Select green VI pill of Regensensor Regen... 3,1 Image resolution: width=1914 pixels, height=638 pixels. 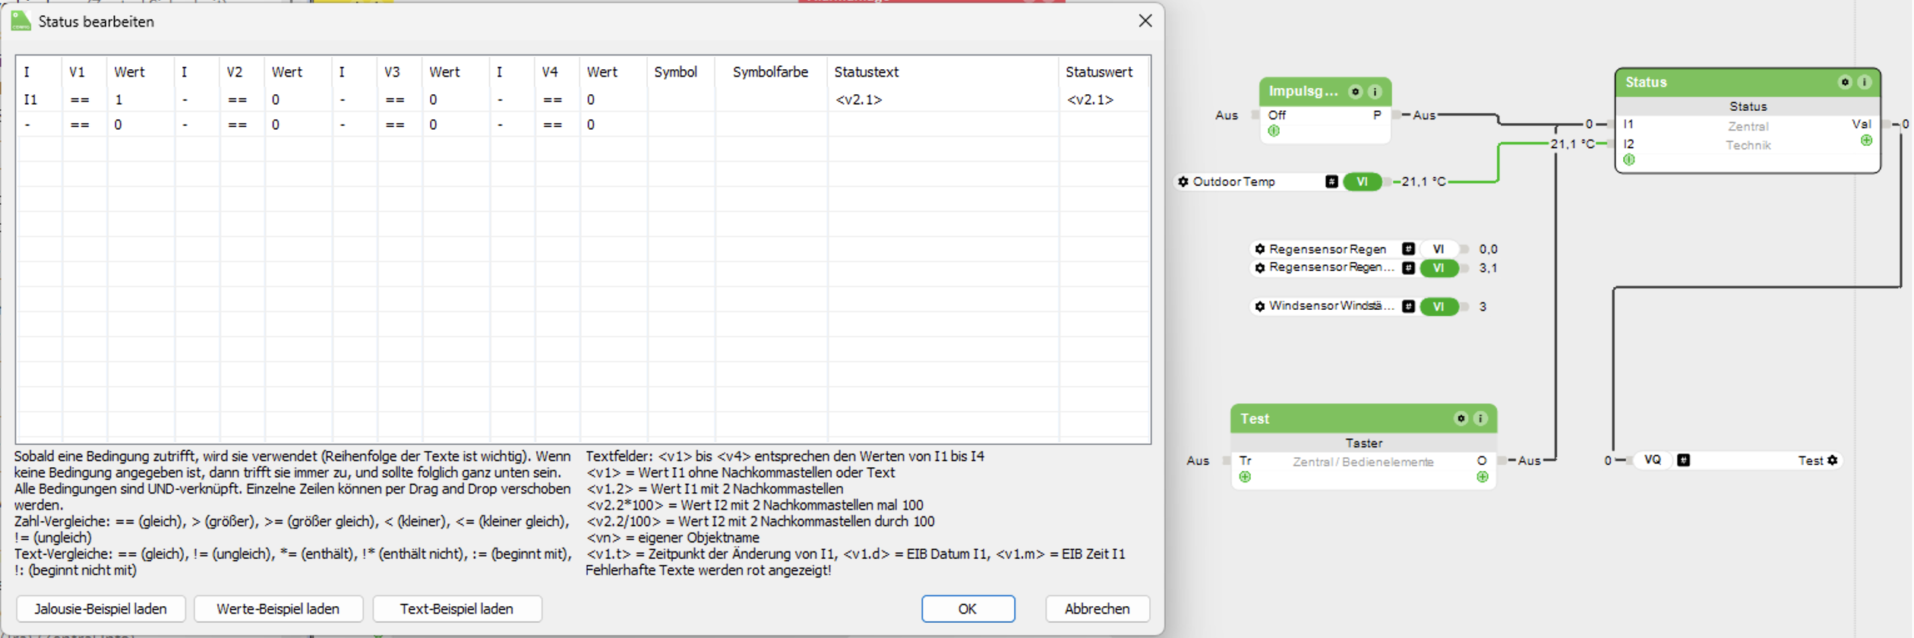(1439, 268)
